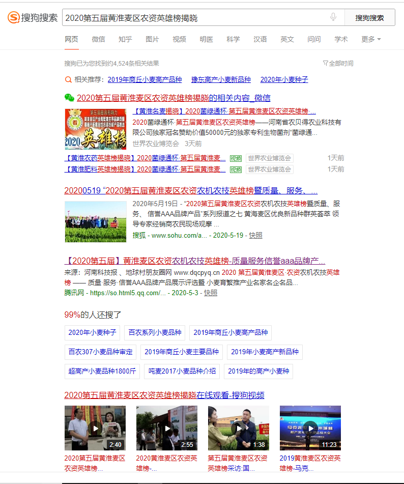Switch to the 微信 search tab

tap(98, 39)
